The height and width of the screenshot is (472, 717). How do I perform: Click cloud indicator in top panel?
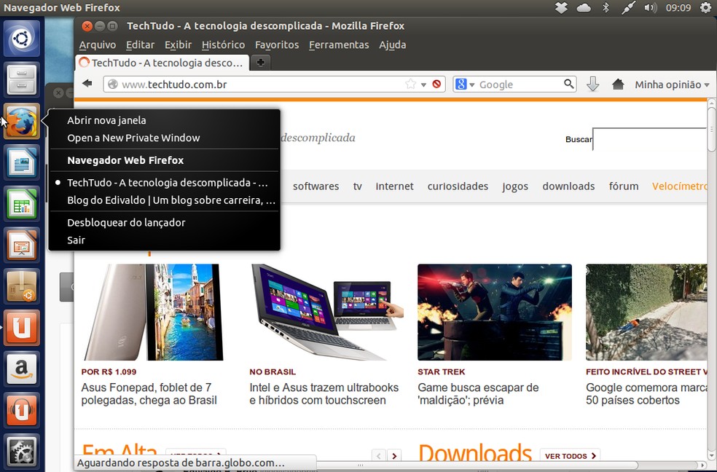584,8
